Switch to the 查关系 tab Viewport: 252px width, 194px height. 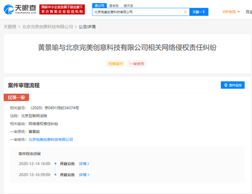pos(128,6)
